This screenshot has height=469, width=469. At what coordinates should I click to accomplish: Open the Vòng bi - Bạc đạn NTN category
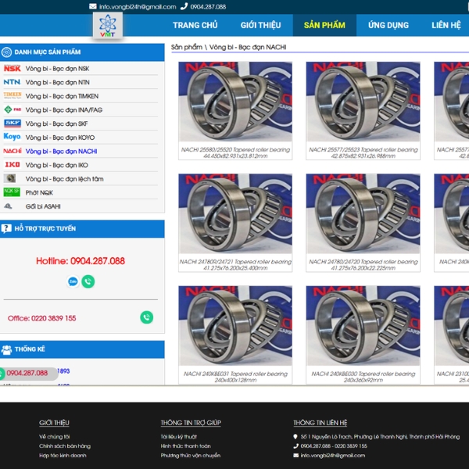point(57,82)
